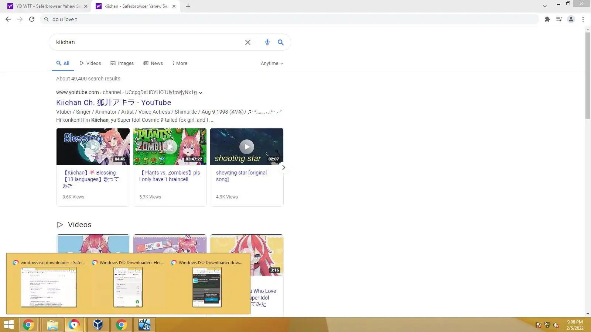This screenshot has height=332, width=591.
Task: Open the 64-bit app taskbar icon
Action: coord(144,325)
